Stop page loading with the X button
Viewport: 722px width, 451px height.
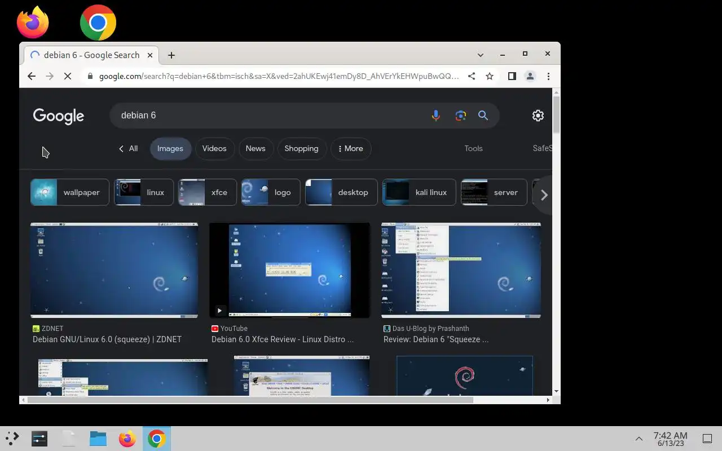tap(68, 76)
